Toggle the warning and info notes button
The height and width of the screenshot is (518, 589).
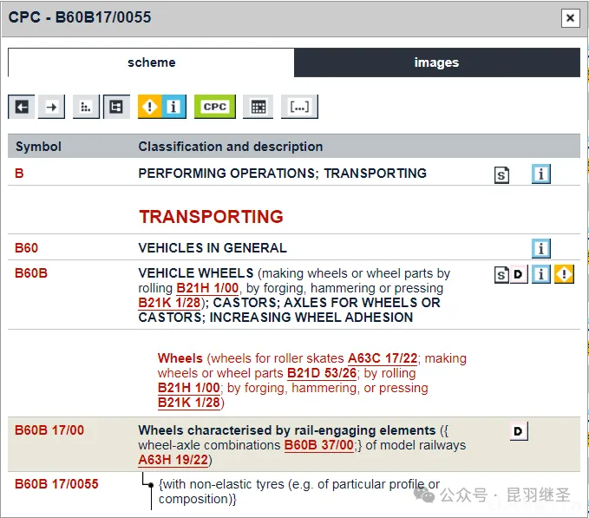tap(161, 107)
